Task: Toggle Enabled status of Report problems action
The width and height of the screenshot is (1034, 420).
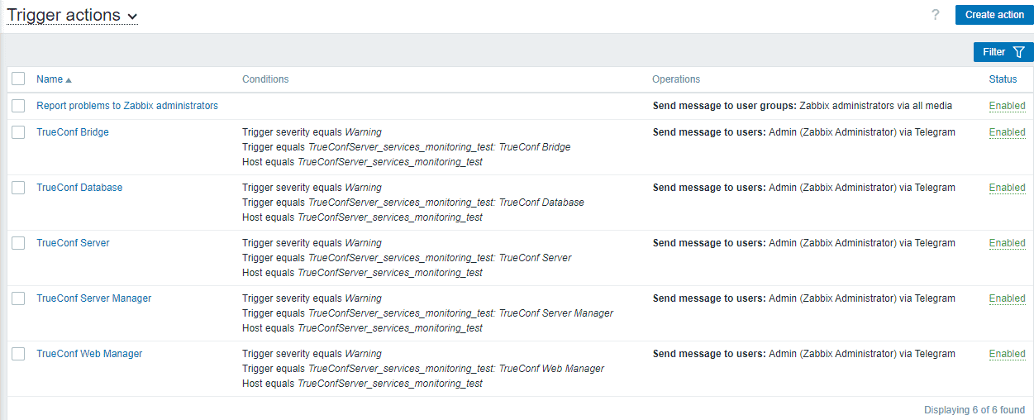Action: [x=1007, y=106]
